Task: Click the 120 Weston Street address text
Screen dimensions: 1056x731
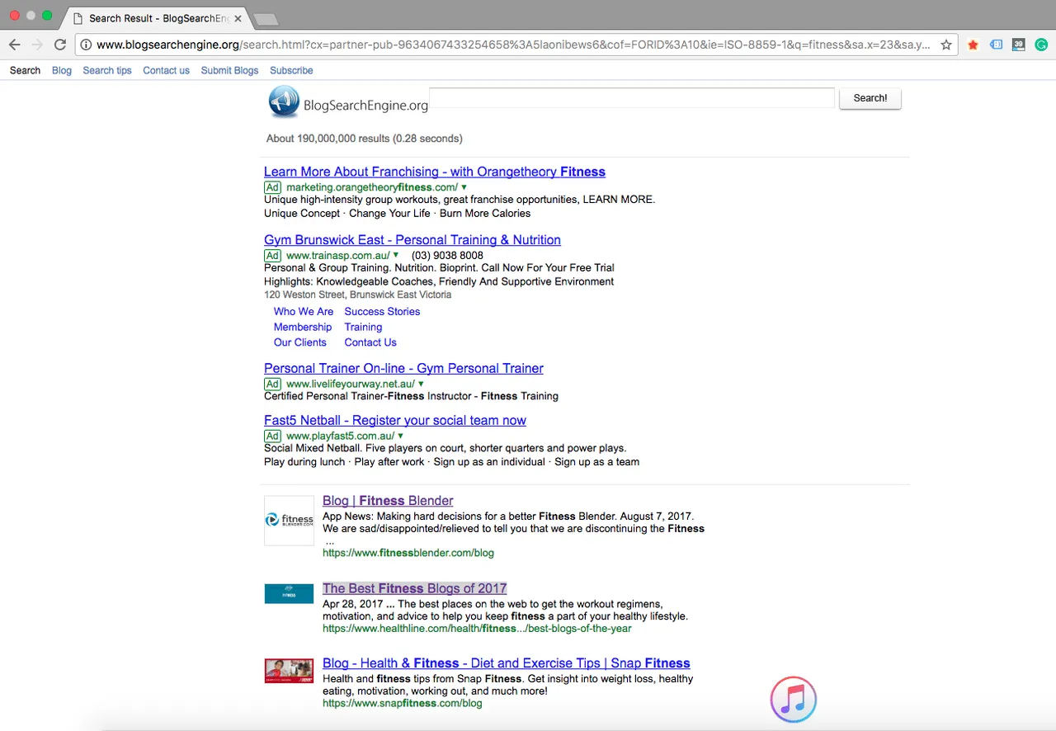Action: pyautogui.click(x=358, y=295)
